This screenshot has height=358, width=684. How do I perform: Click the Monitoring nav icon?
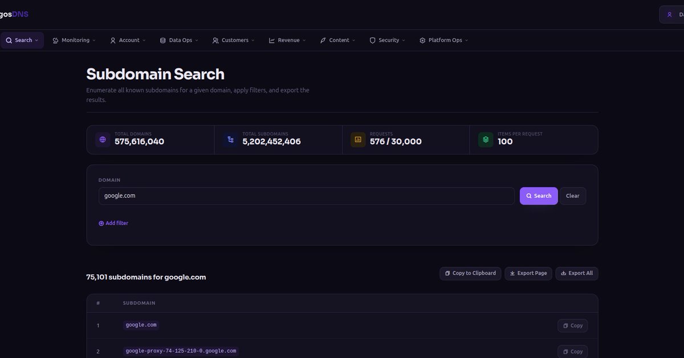56,40
